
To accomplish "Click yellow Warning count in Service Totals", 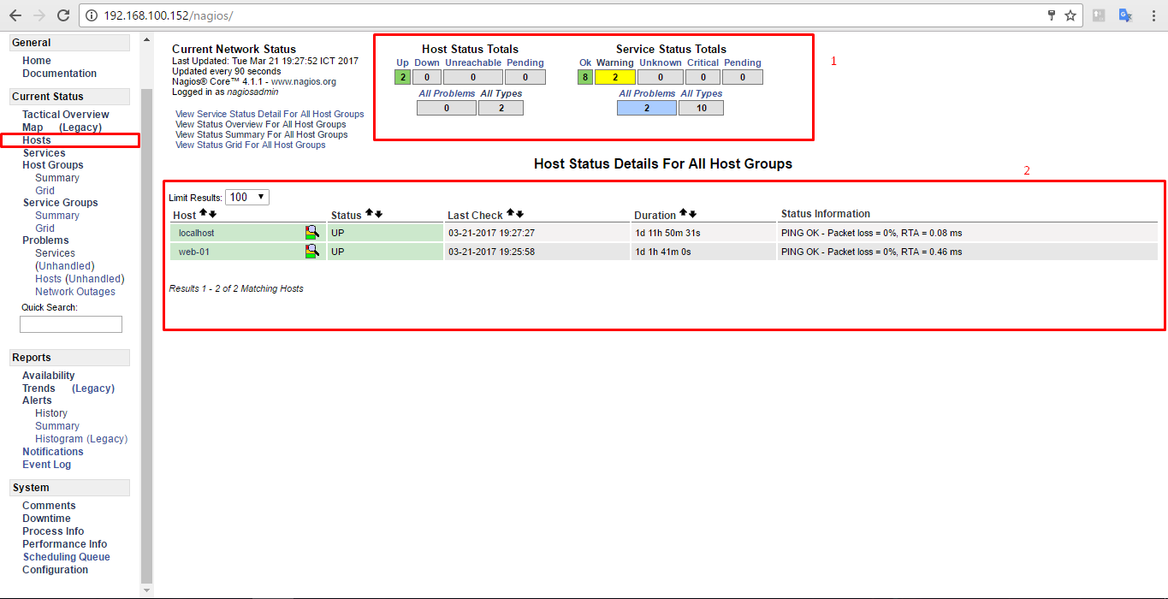I will (x=615, y=77).
